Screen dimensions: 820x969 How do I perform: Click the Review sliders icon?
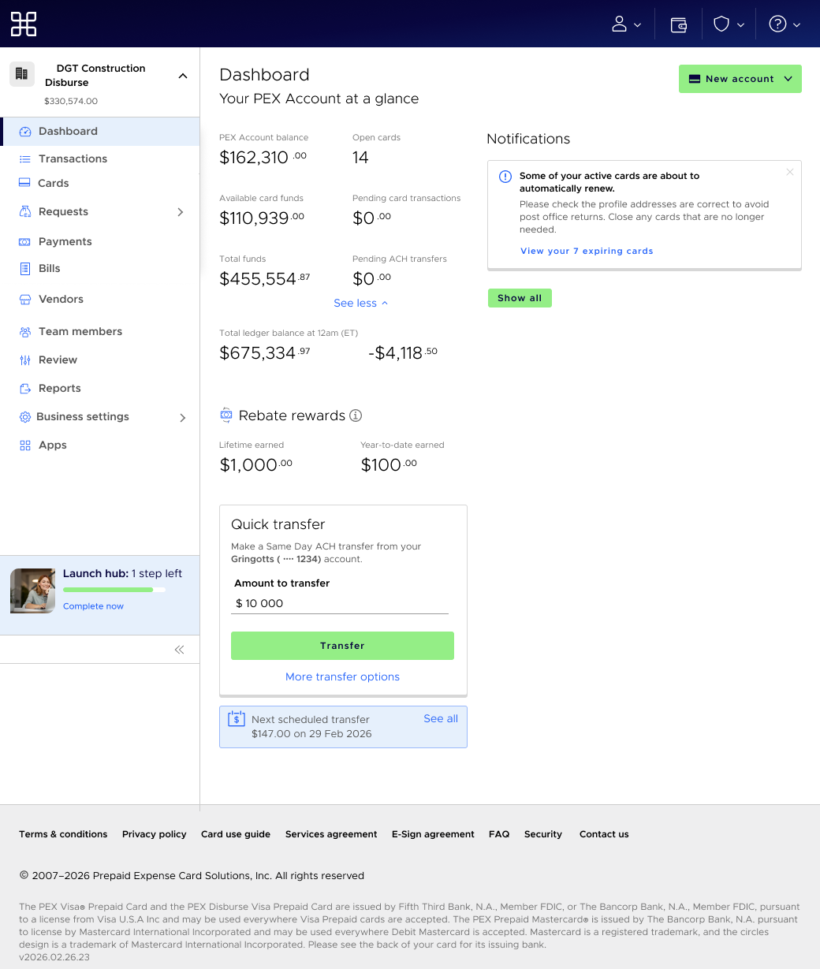24,360
